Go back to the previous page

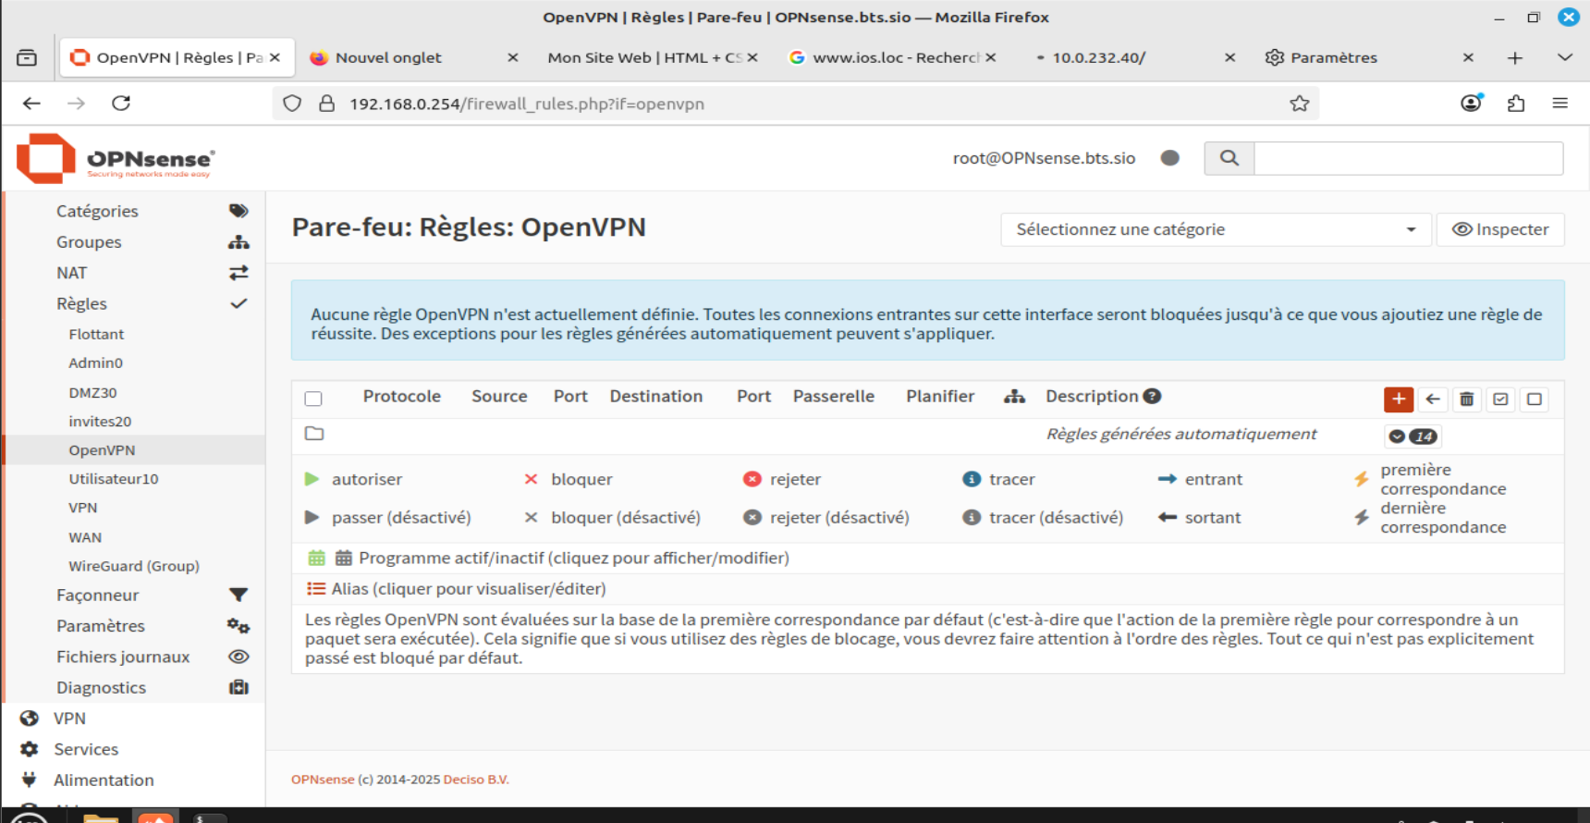point(31,104)
